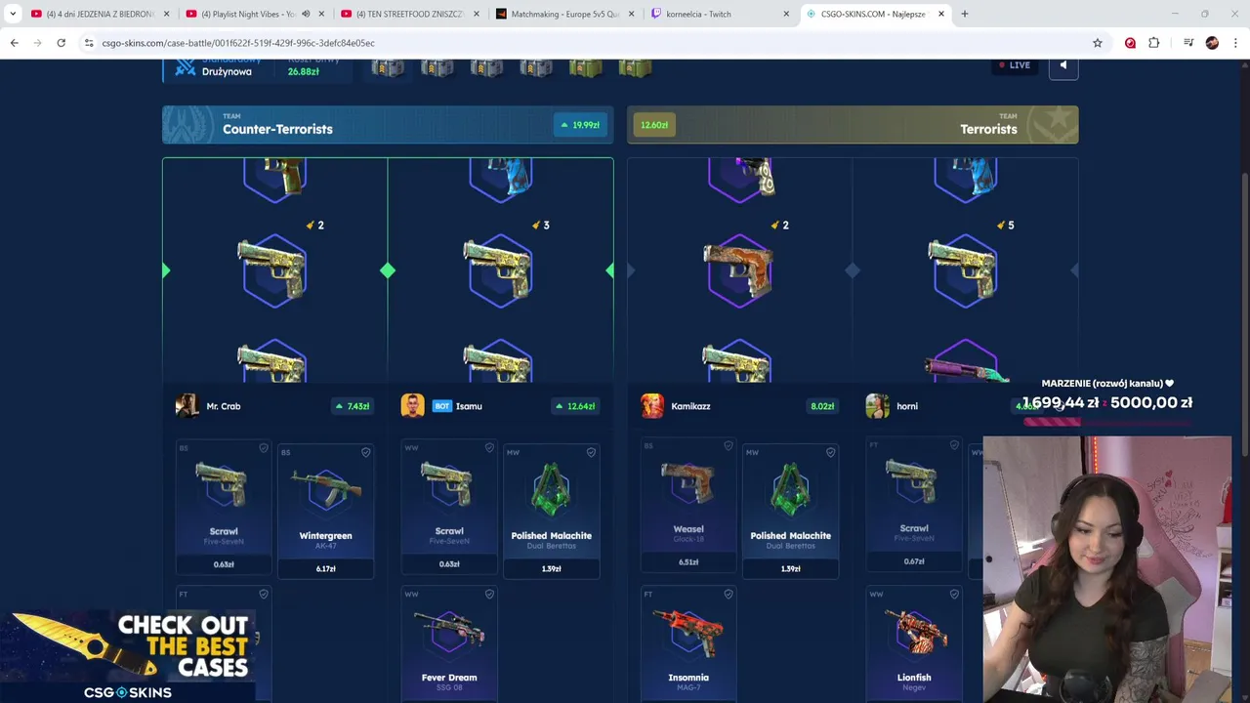Click shield check icon on Kamikazz's Polished Malachite
The height and width of the screenshot is (703, 1250).
click(830, 452)
